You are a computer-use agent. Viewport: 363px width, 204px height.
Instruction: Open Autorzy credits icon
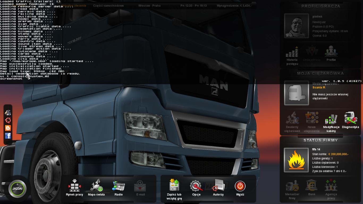[x=218, y=186]
